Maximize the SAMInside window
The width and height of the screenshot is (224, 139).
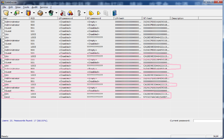[211, 2]
